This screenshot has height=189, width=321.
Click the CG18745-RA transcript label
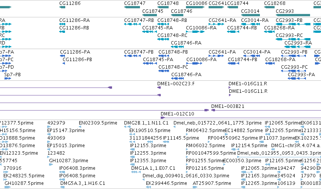tap(157, 28)
